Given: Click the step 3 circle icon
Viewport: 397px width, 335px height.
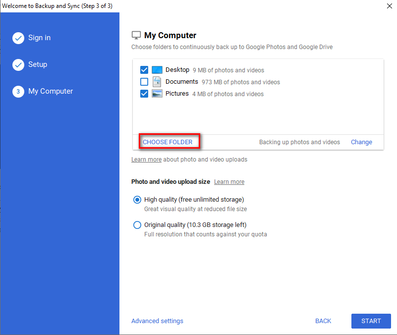Looking at the screenshot, I should (18, 91).
